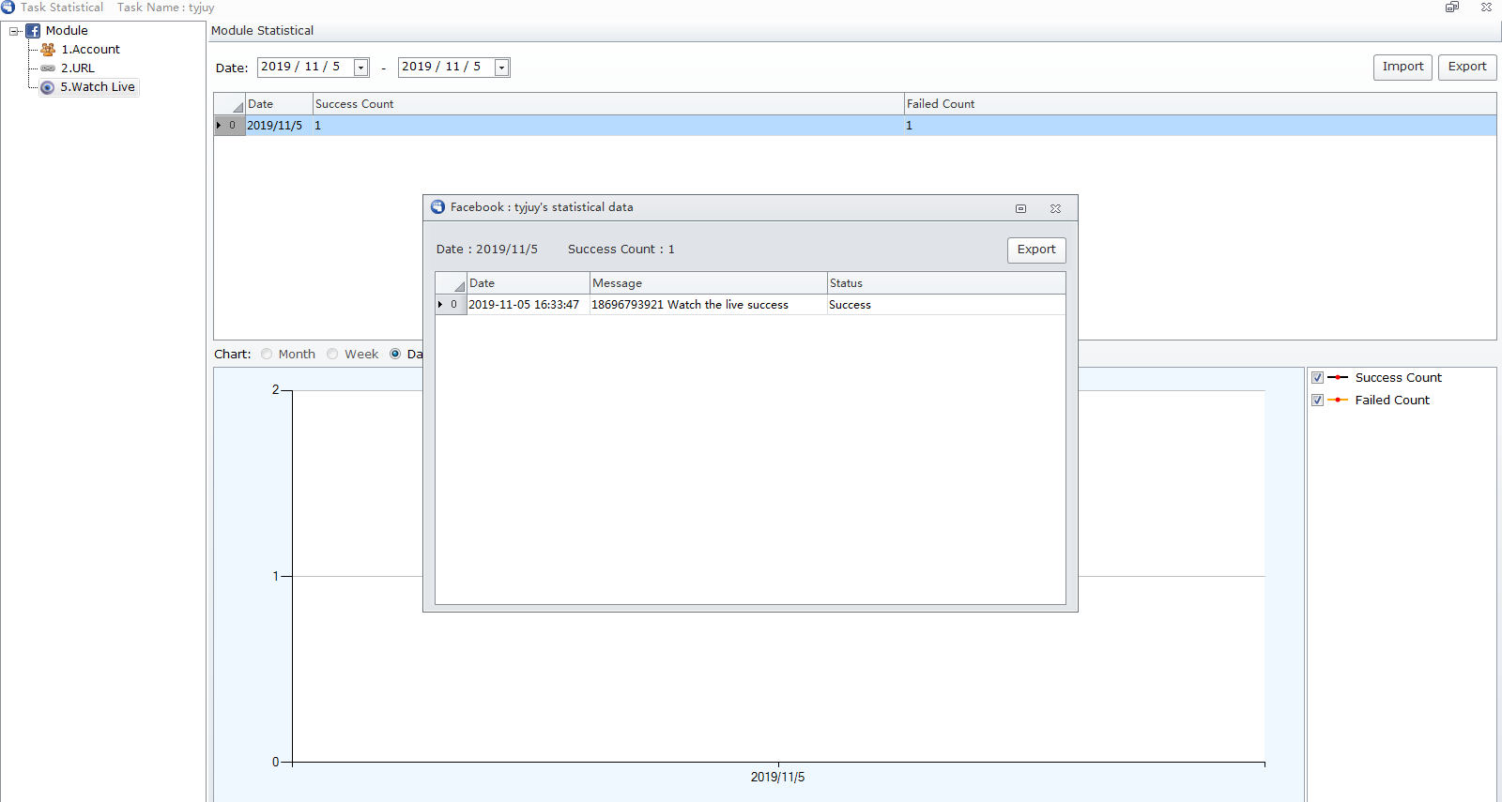Click the 2019/11/5 chart axis label
Screen dimensions: 1502x802
pyautogui.click(x=777, y=778)
